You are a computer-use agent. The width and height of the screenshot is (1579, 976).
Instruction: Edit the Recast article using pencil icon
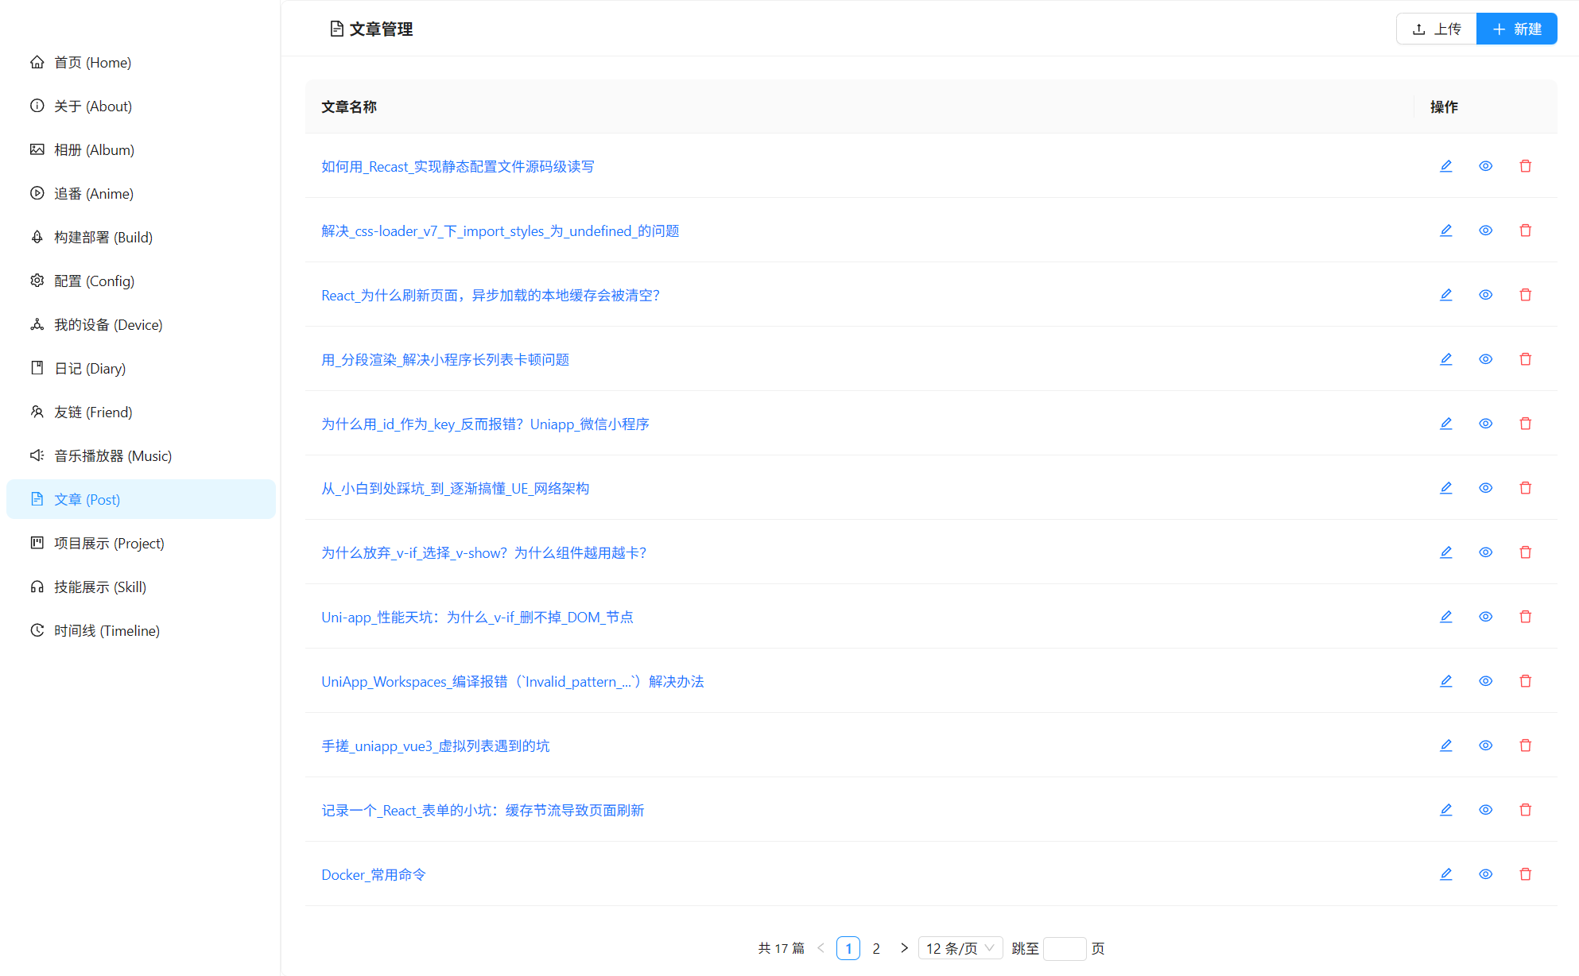click(1445, 166)
